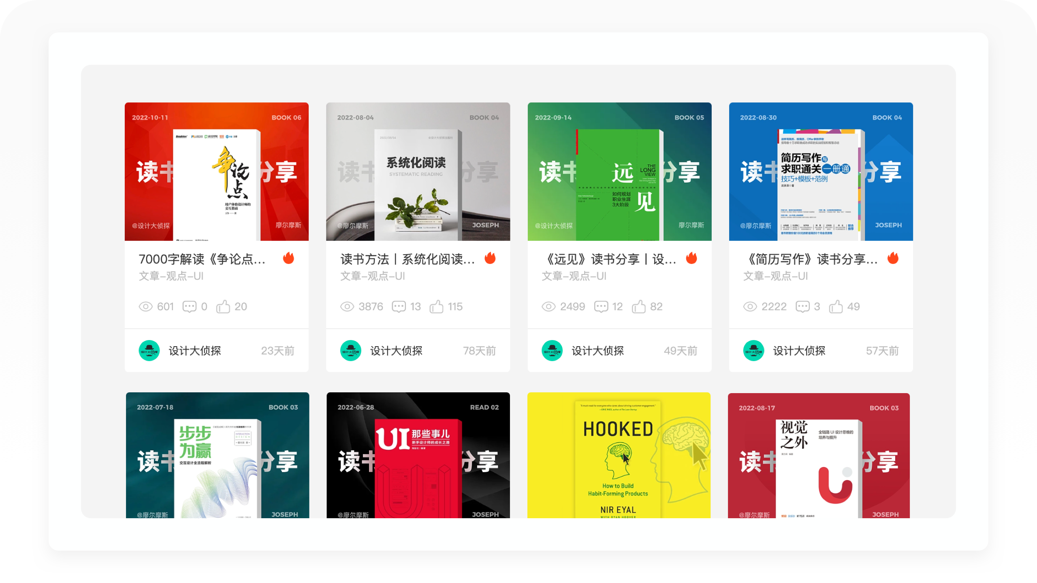Open the 步步为赢 book cover thumbnail
This screenshot has width=1037, height=583.
[217, 455]
